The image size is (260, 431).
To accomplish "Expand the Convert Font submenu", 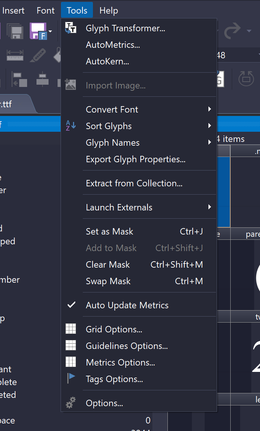I will pos(209,110).
